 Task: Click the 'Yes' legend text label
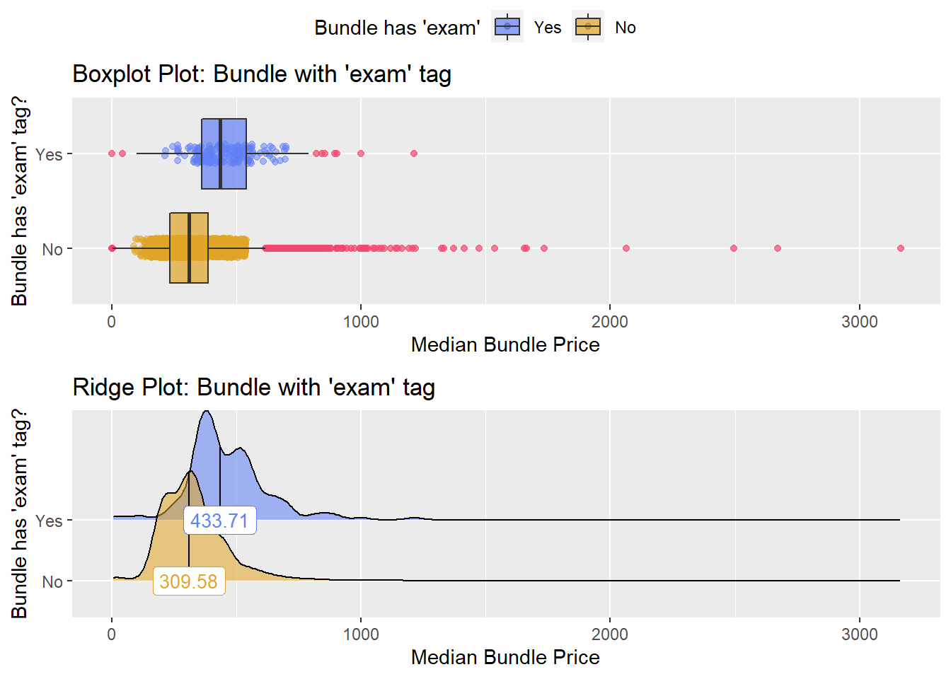[x=548, y=28]
